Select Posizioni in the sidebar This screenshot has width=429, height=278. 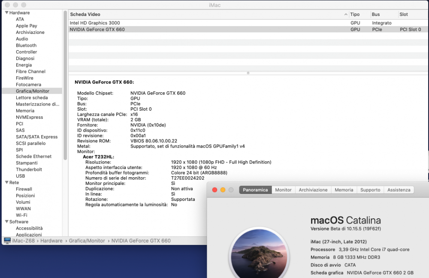pyautogui.click(x=25, y=196)
